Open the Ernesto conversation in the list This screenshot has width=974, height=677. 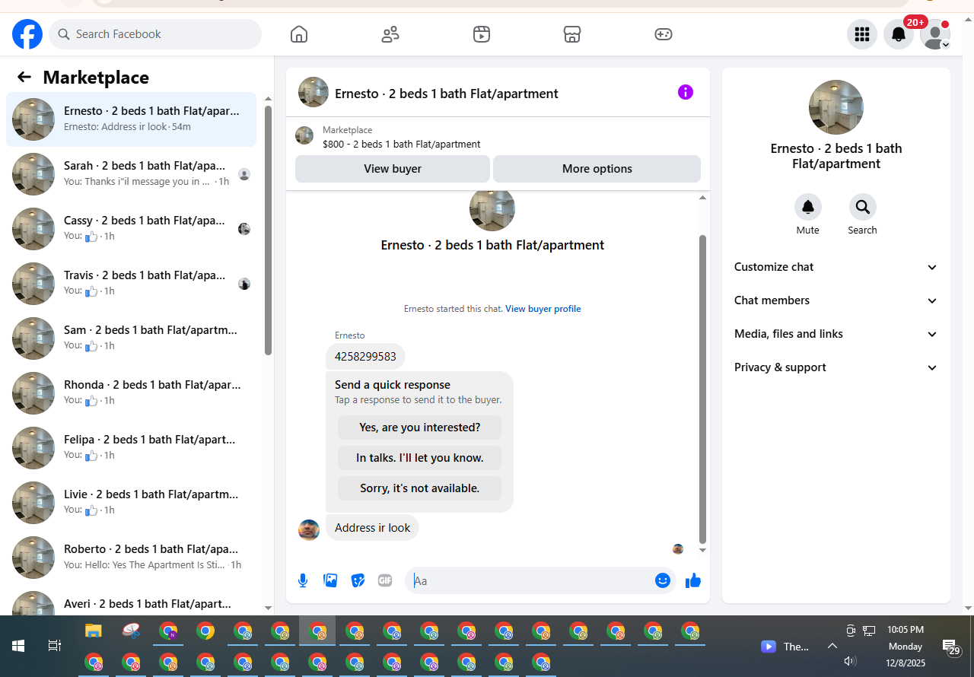point(131,119)
